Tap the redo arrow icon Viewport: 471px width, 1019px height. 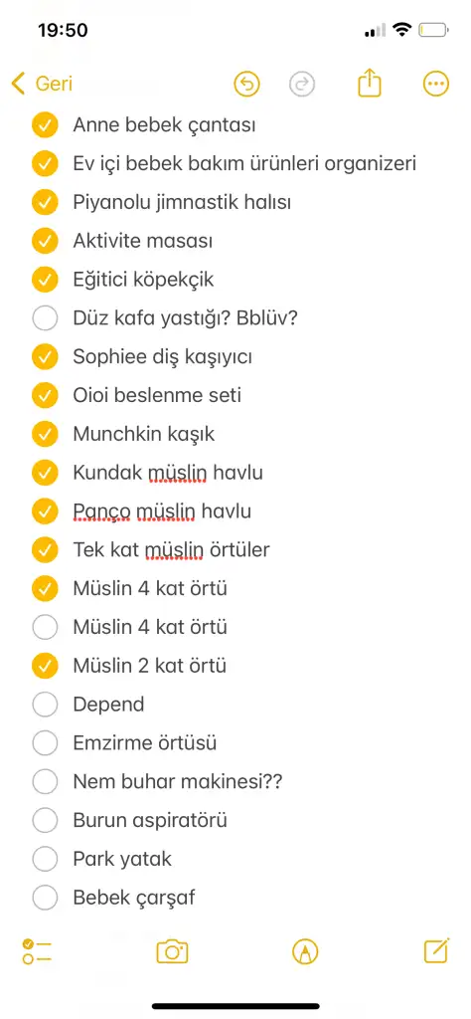tap(302, 84)
